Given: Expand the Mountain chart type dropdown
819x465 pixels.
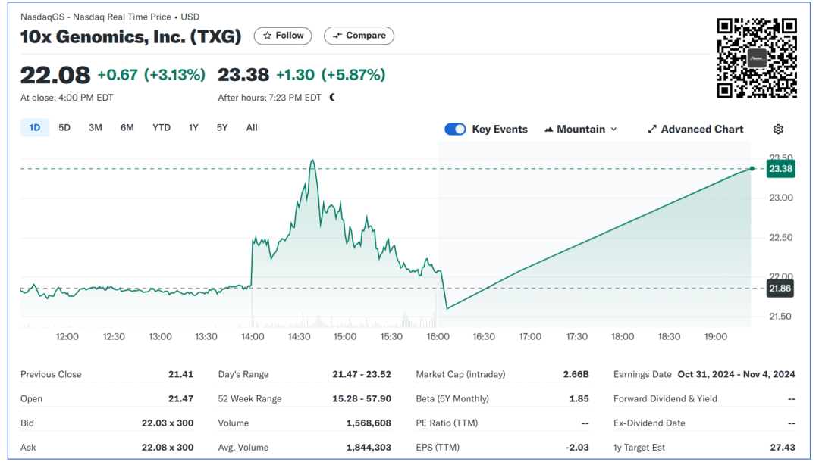Looking at the screenshot, I should tap(580, 130).
